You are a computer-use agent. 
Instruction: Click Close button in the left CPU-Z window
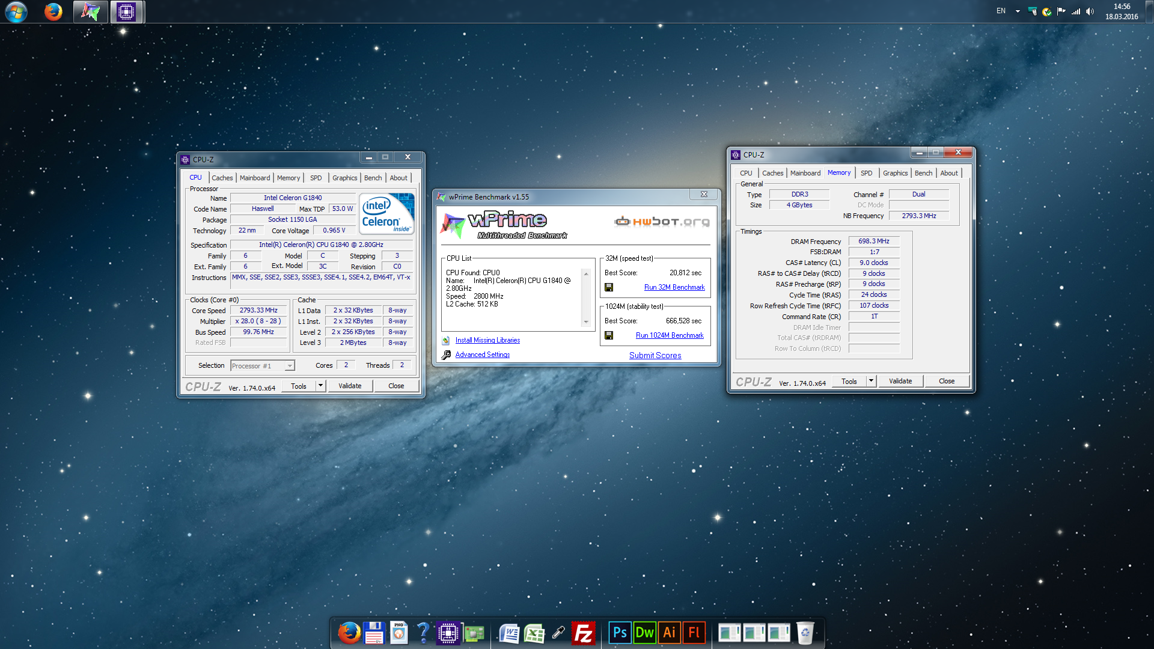point(396,386)
